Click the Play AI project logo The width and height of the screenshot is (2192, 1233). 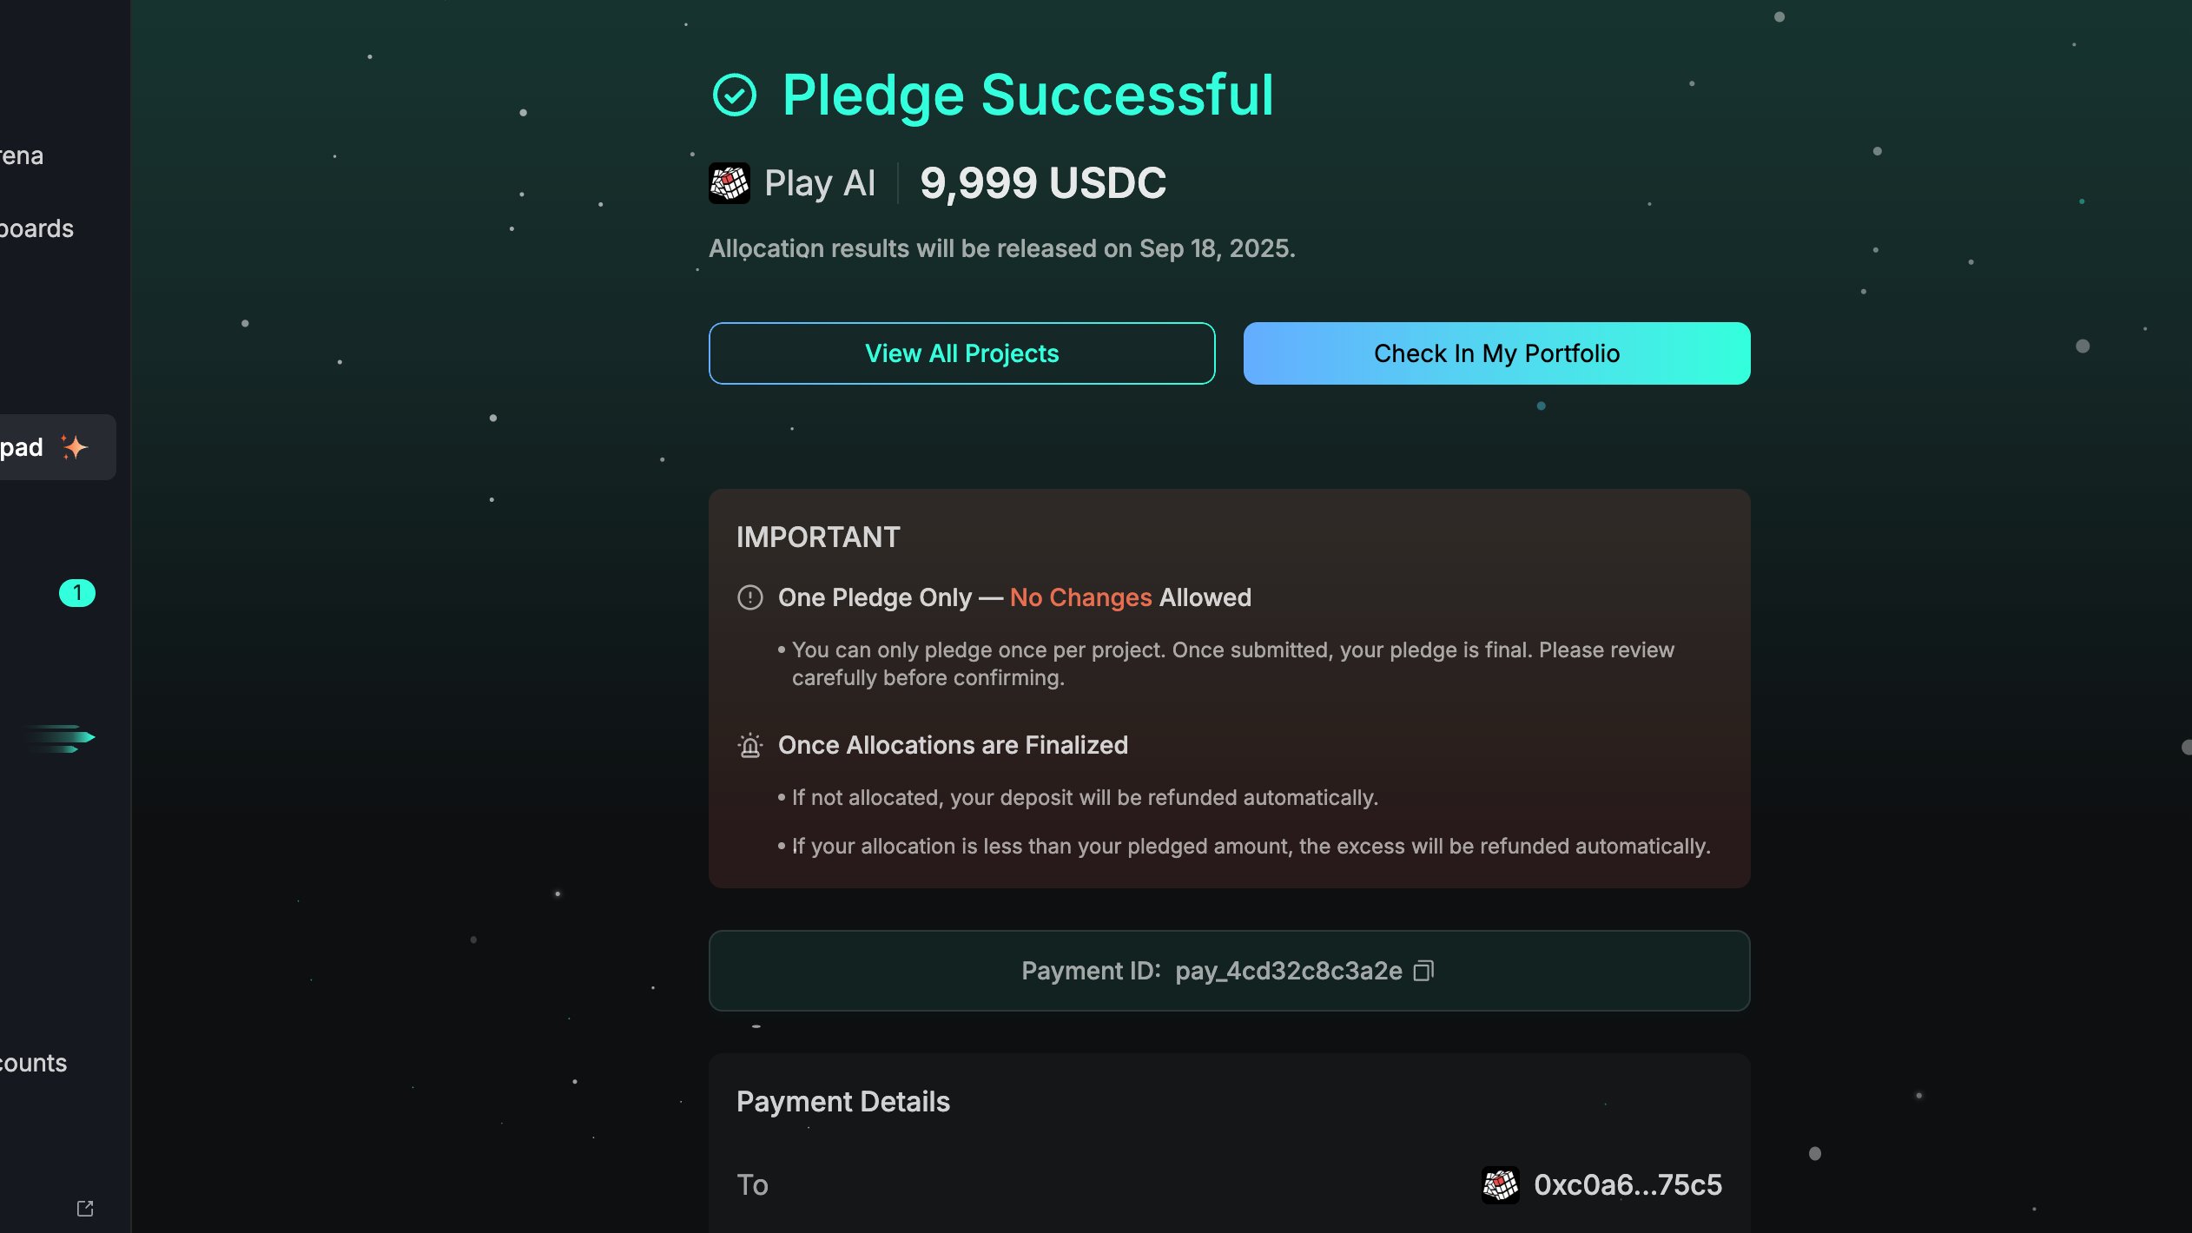pos(730,183)
